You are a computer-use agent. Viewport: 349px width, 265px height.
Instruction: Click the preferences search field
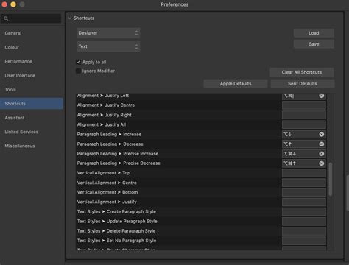pos(32,18)
